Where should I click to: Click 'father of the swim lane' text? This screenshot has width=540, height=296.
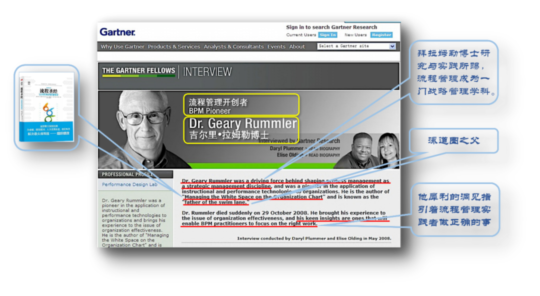click(215, 202)
